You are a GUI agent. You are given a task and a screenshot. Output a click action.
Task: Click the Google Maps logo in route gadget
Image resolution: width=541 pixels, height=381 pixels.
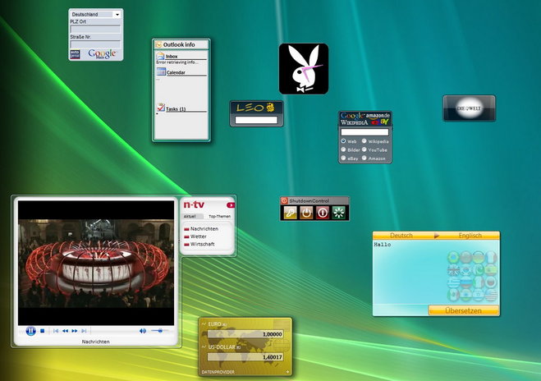[x=102, y=54]
